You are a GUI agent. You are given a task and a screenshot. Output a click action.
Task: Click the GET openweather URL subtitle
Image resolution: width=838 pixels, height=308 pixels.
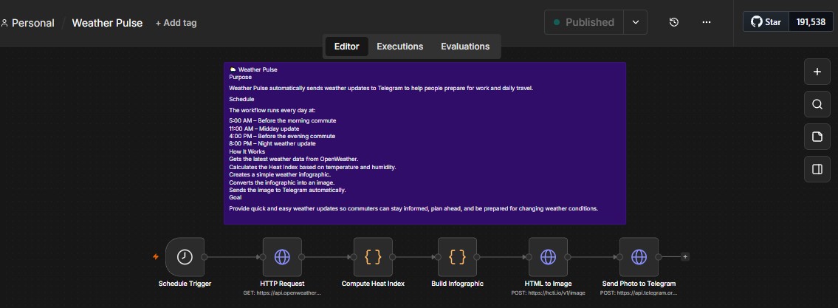click(x=282, y=292)
